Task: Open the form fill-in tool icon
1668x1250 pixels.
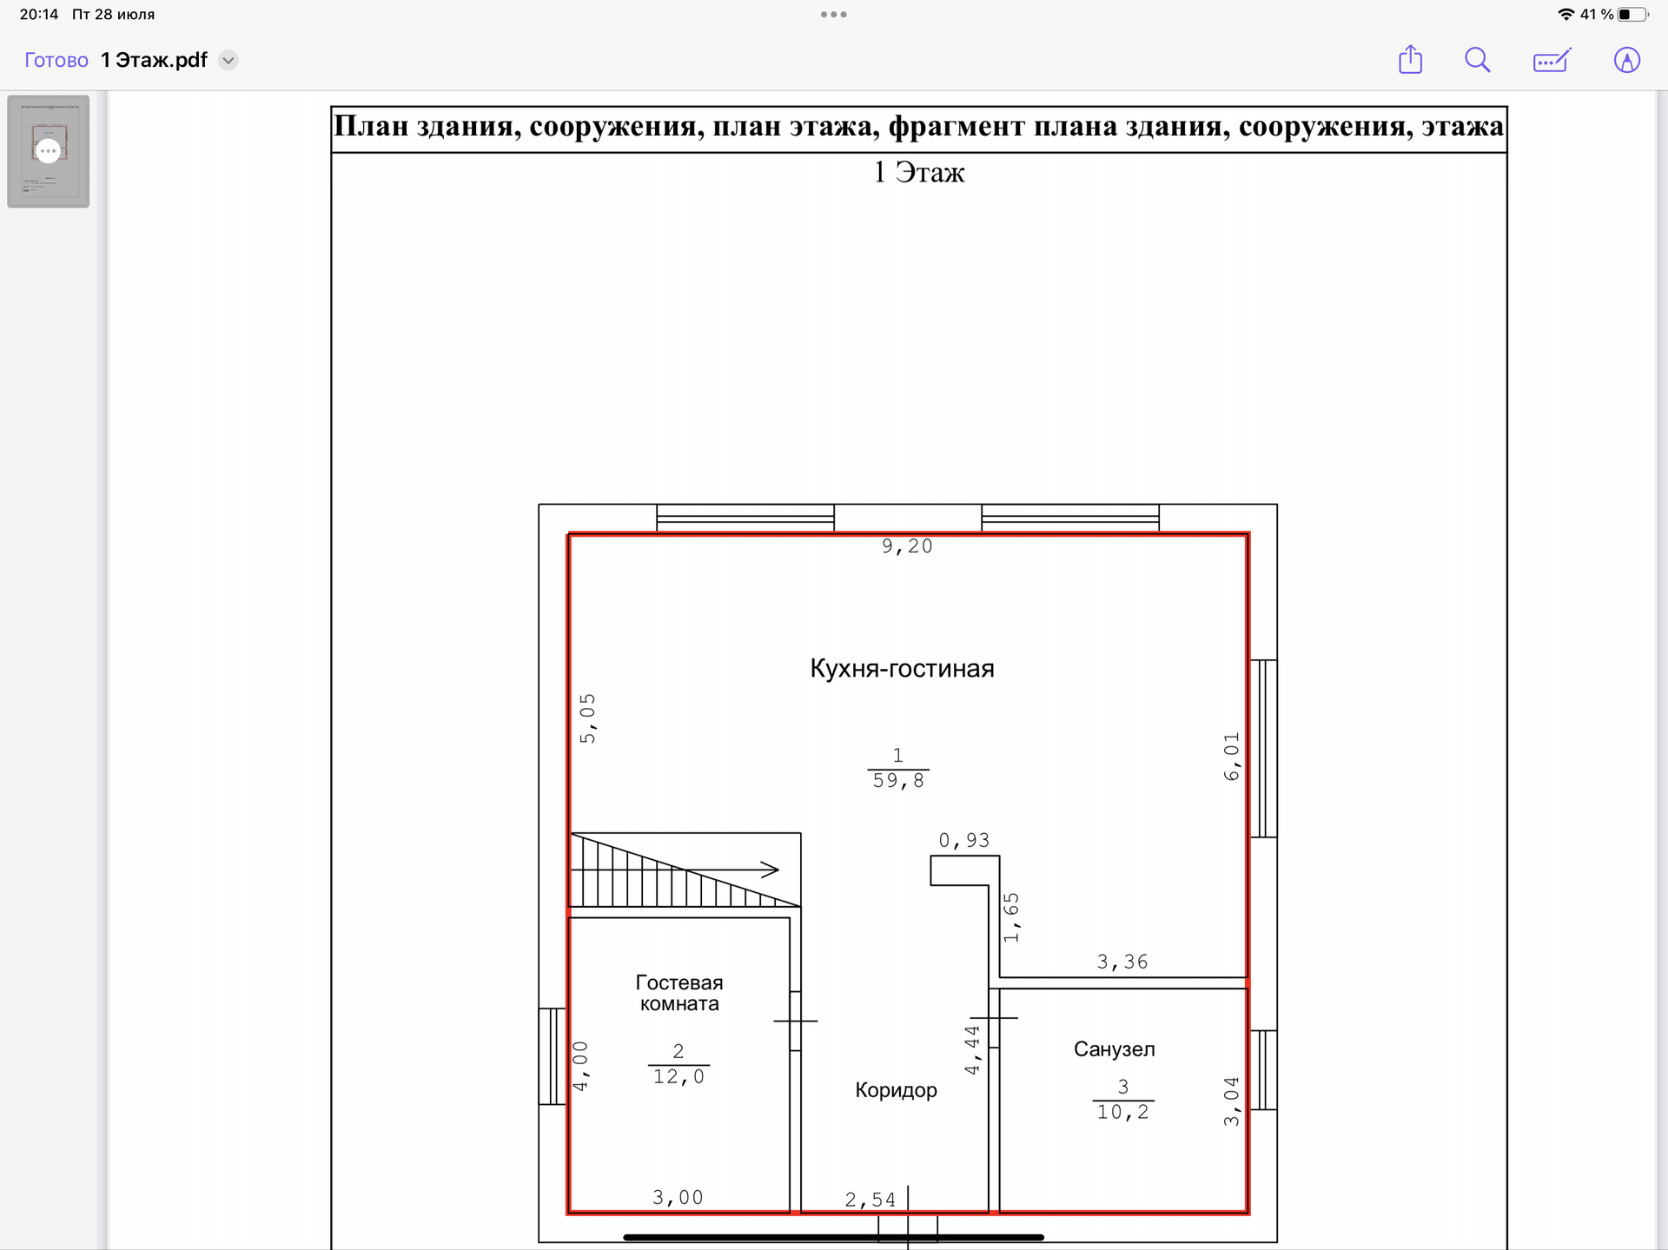Action: pos(1552,60)
